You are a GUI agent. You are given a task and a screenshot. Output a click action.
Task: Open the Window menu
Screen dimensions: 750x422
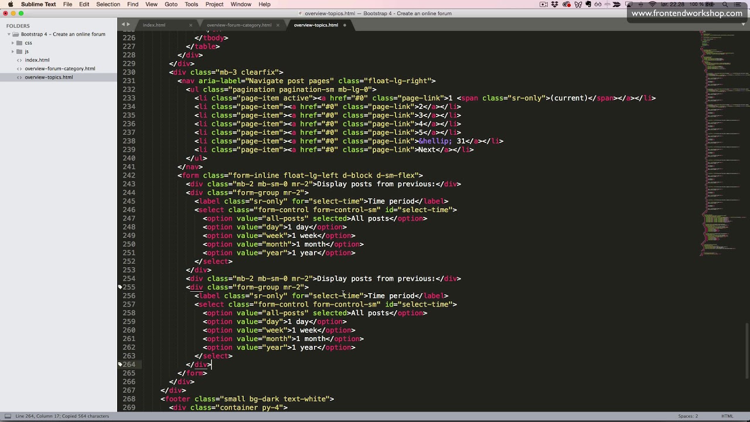pyautogui.click(x=241, y=4)
